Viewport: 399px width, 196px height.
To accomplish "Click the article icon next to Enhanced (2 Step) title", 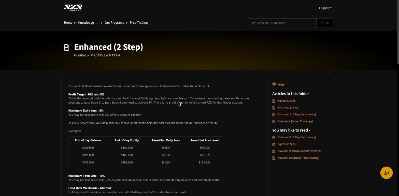I will coord(66,47).
